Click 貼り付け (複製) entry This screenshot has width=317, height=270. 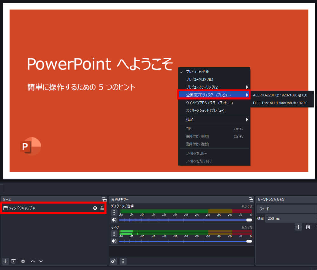214,144
